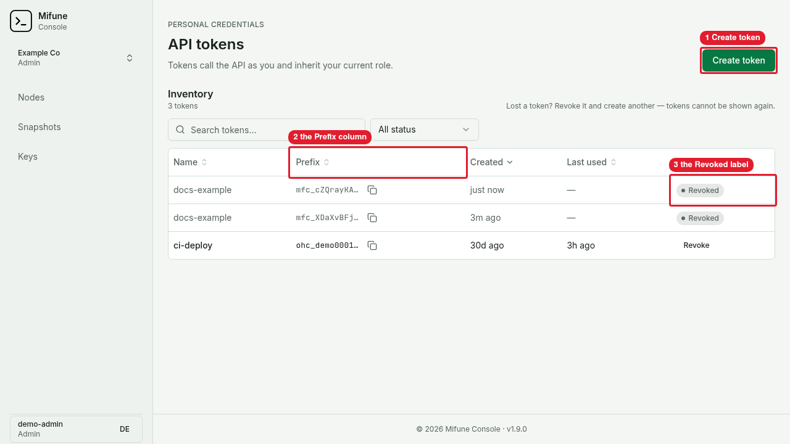
Task: Click the Personal Credentials breadcrumb label
Action: tap(216, 25)
